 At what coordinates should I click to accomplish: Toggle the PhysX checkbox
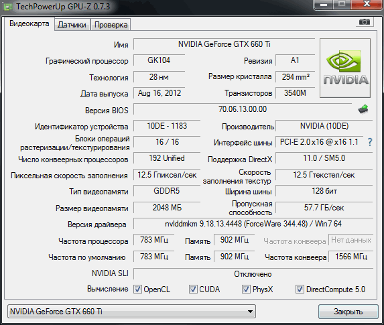[x=246, y=289]
